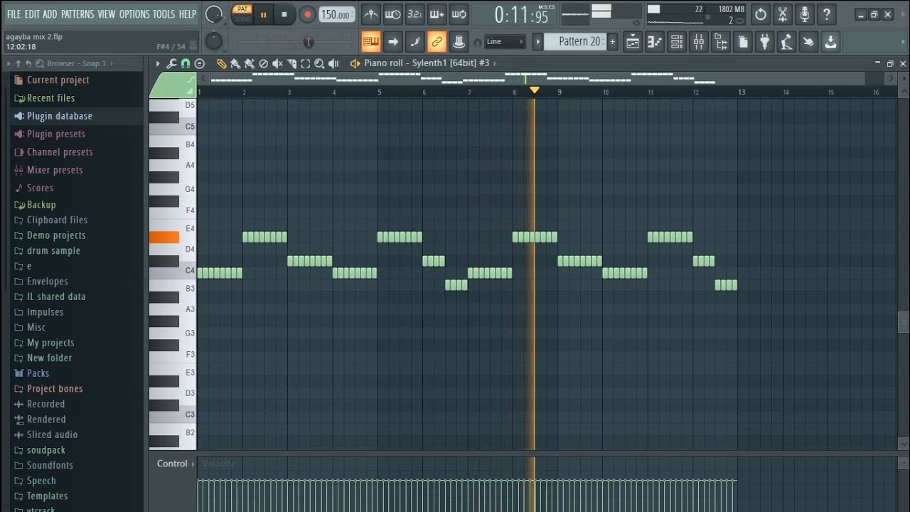
Task: Open the EDIT menu
Action: point(32,14)
